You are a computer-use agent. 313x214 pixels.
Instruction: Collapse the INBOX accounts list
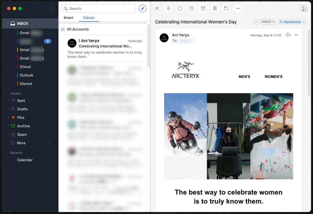[x=7, y=24]
